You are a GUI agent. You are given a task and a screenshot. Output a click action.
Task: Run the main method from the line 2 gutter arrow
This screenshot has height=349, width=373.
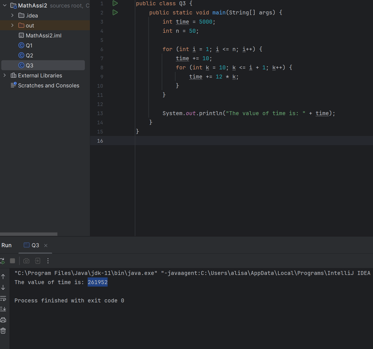115,12
